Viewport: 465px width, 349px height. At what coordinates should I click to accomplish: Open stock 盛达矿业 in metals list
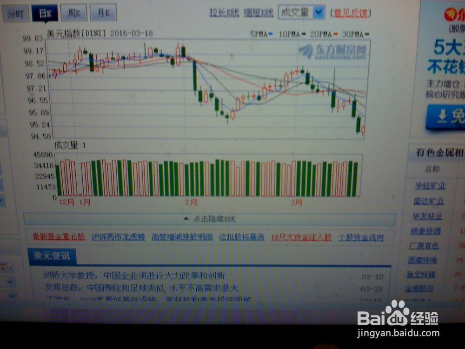coord(429,201)
